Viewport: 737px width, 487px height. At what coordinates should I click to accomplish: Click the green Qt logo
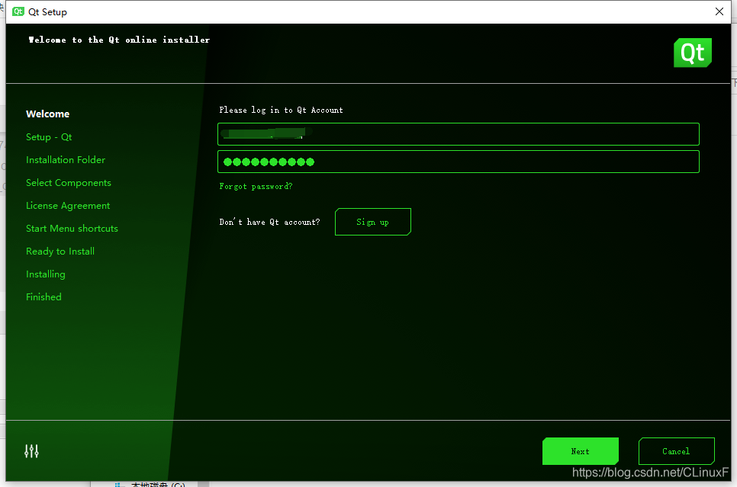692,53
